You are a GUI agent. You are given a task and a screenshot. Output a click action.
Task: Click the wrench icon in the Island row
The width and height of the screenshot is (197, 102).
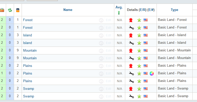pos(131,43)
